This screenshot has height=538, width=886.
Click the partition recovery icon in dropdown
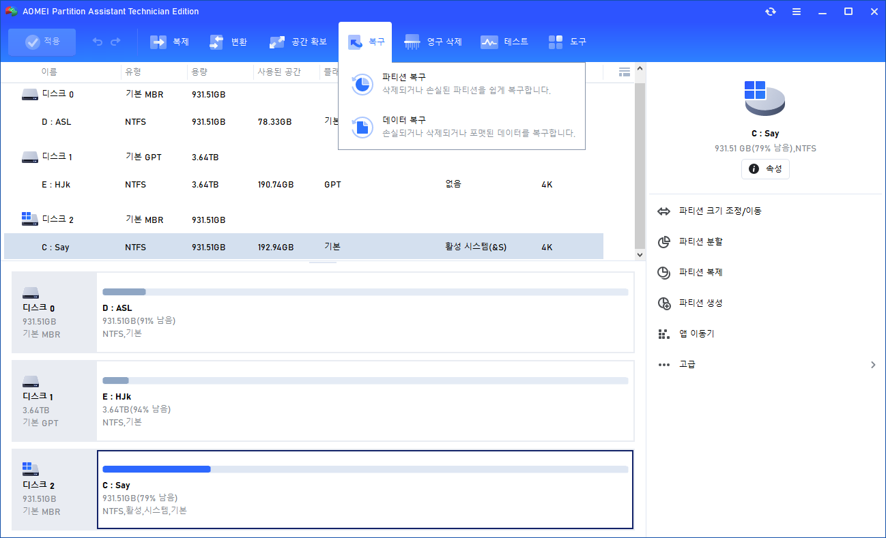[x=362, y=84]
